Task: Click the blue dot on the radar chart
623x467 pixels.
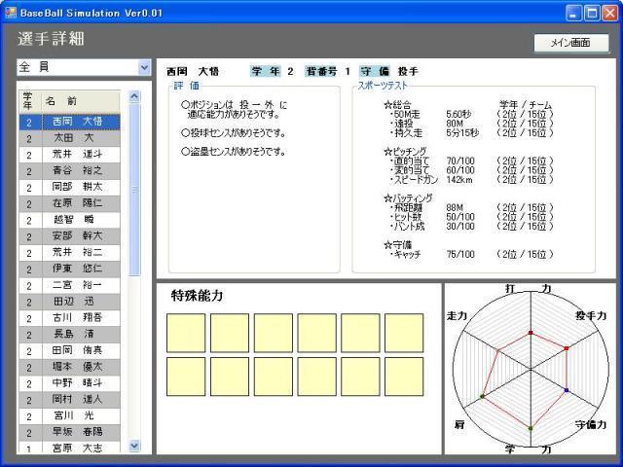Action: 567,390
